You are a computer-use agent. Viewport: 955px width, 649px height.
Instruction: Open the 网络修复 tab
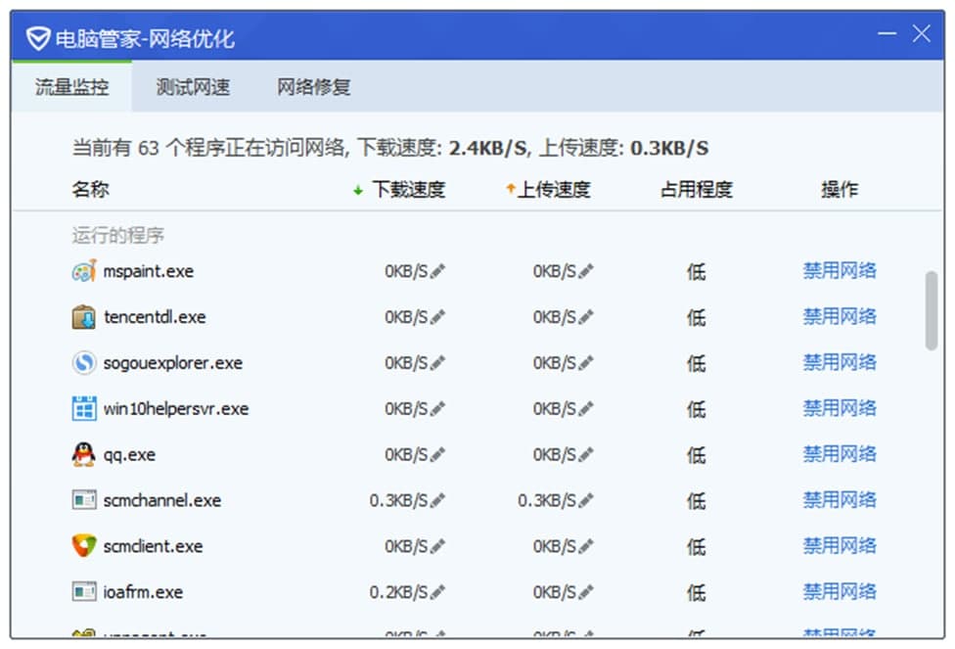tap(317, 87)
